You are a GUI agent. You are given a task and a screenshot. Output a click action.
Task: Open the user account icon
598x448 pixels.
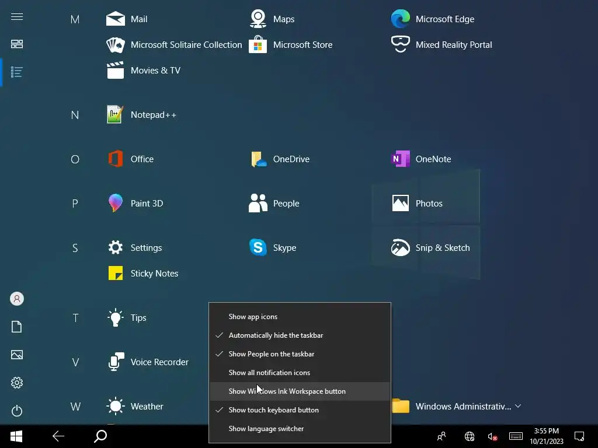[17, 299]
